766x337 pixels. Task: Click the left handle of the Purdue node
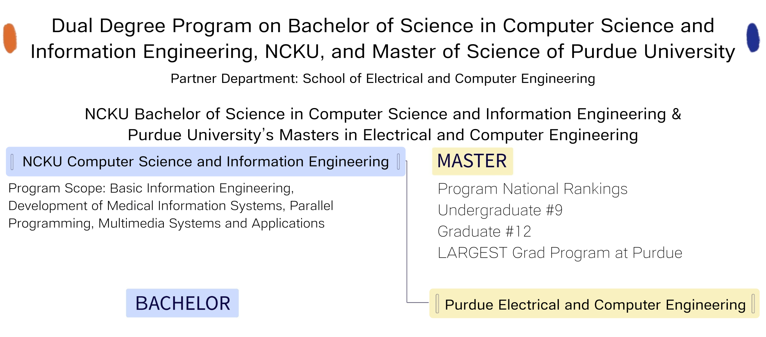(437, 303)
